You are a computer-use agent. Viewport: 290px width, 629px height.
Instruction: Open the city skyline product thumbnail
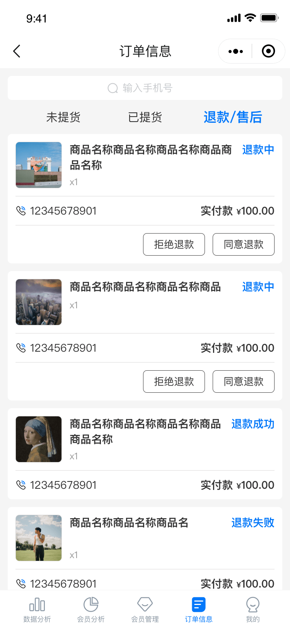pyautogui.click(x=39, y=302)
